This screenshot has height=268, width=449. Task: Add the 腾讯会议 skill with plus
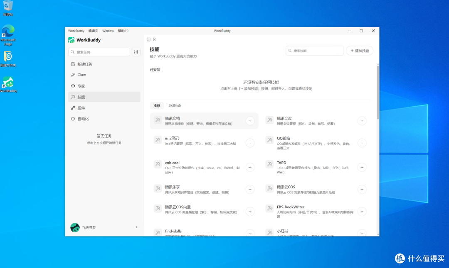tap(362, 121)
